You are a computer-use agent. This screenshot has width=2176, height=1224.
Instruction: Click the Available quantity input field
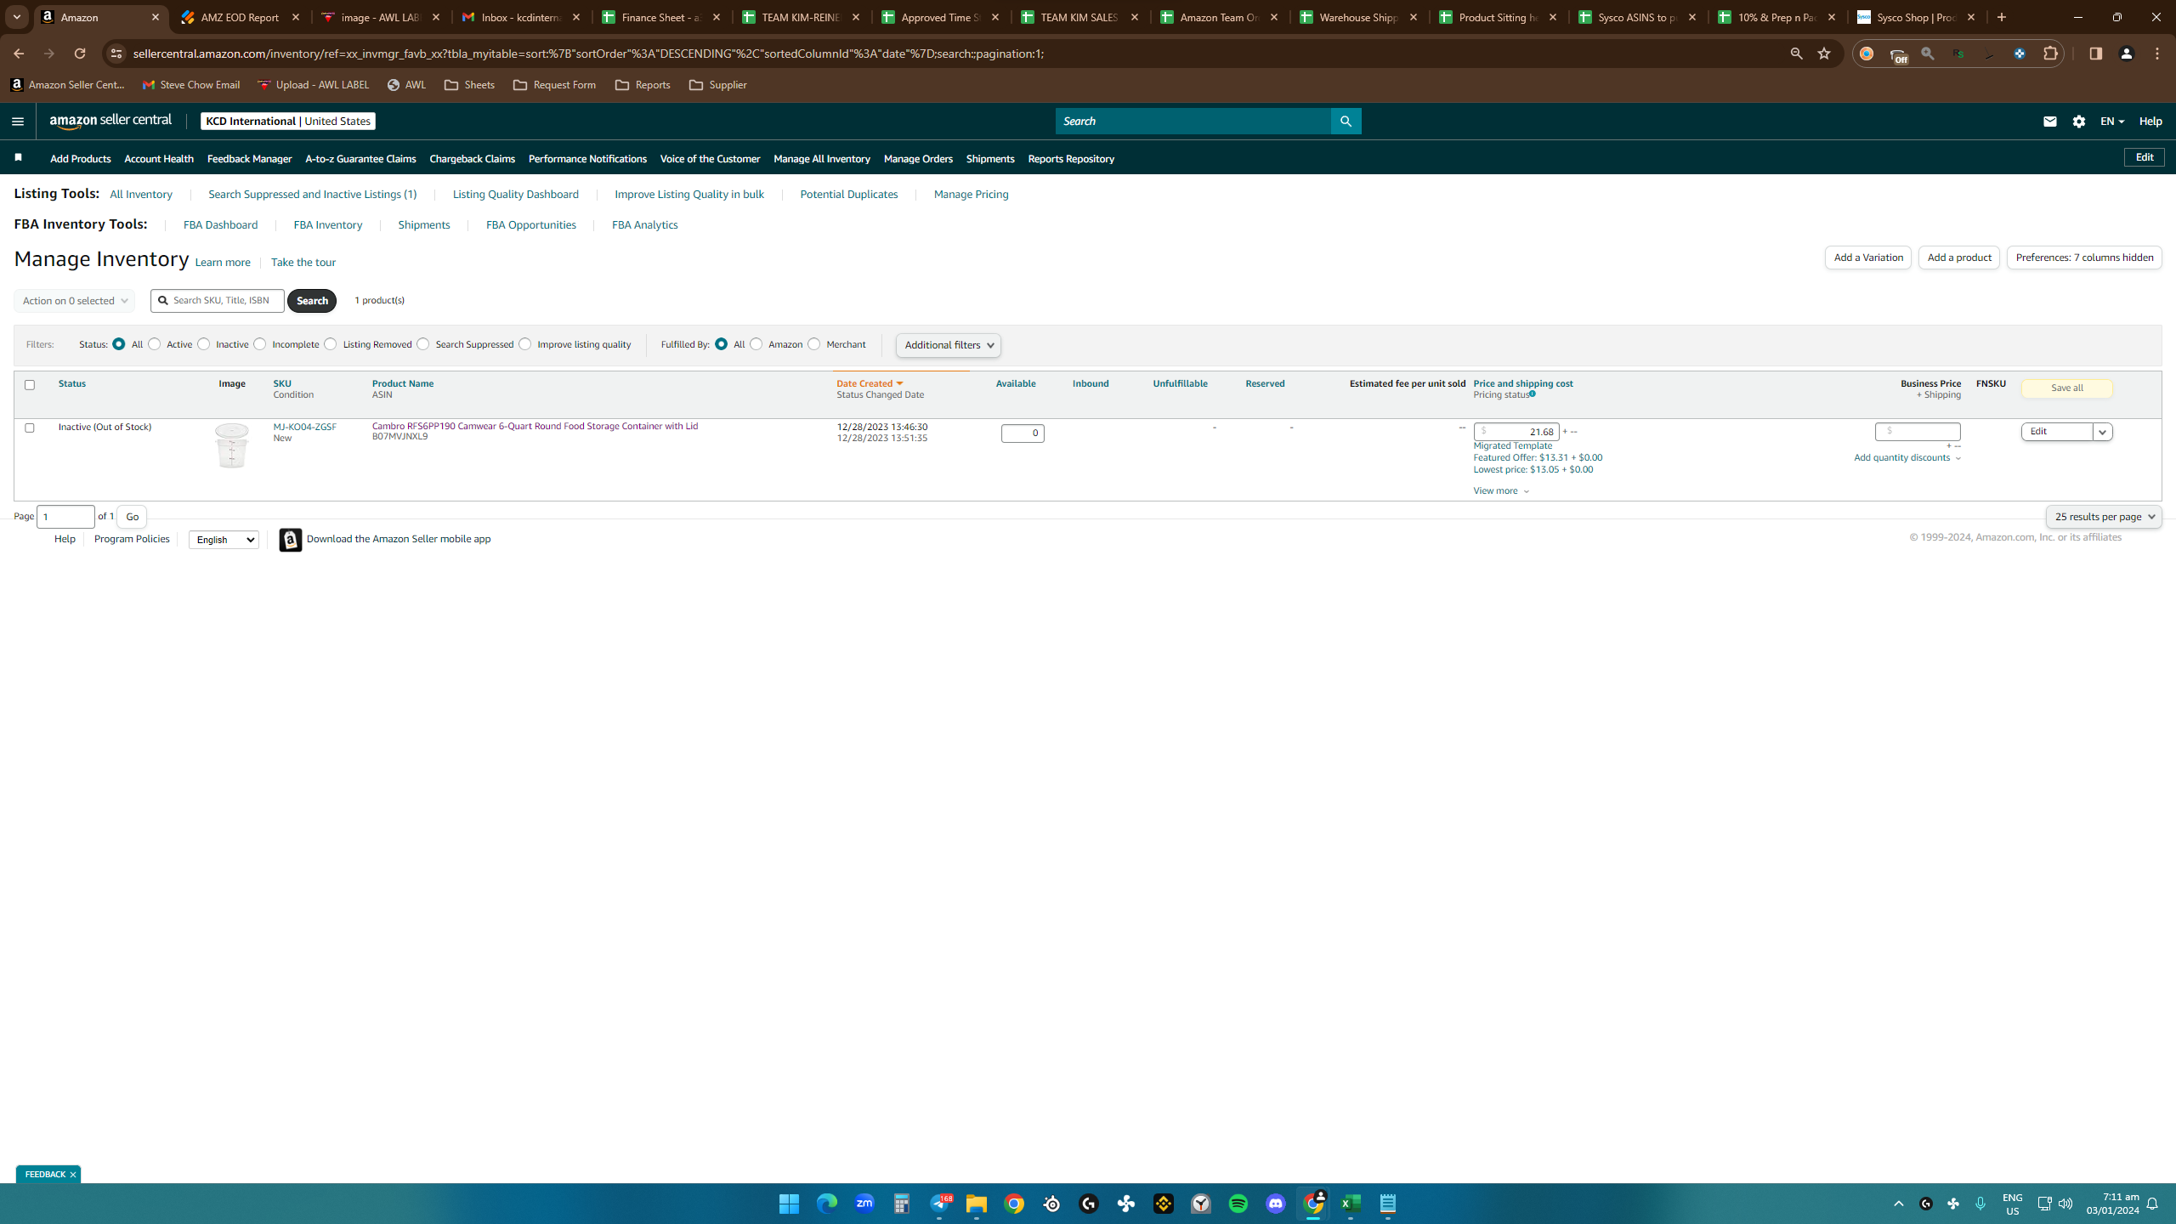[1023, 433]
